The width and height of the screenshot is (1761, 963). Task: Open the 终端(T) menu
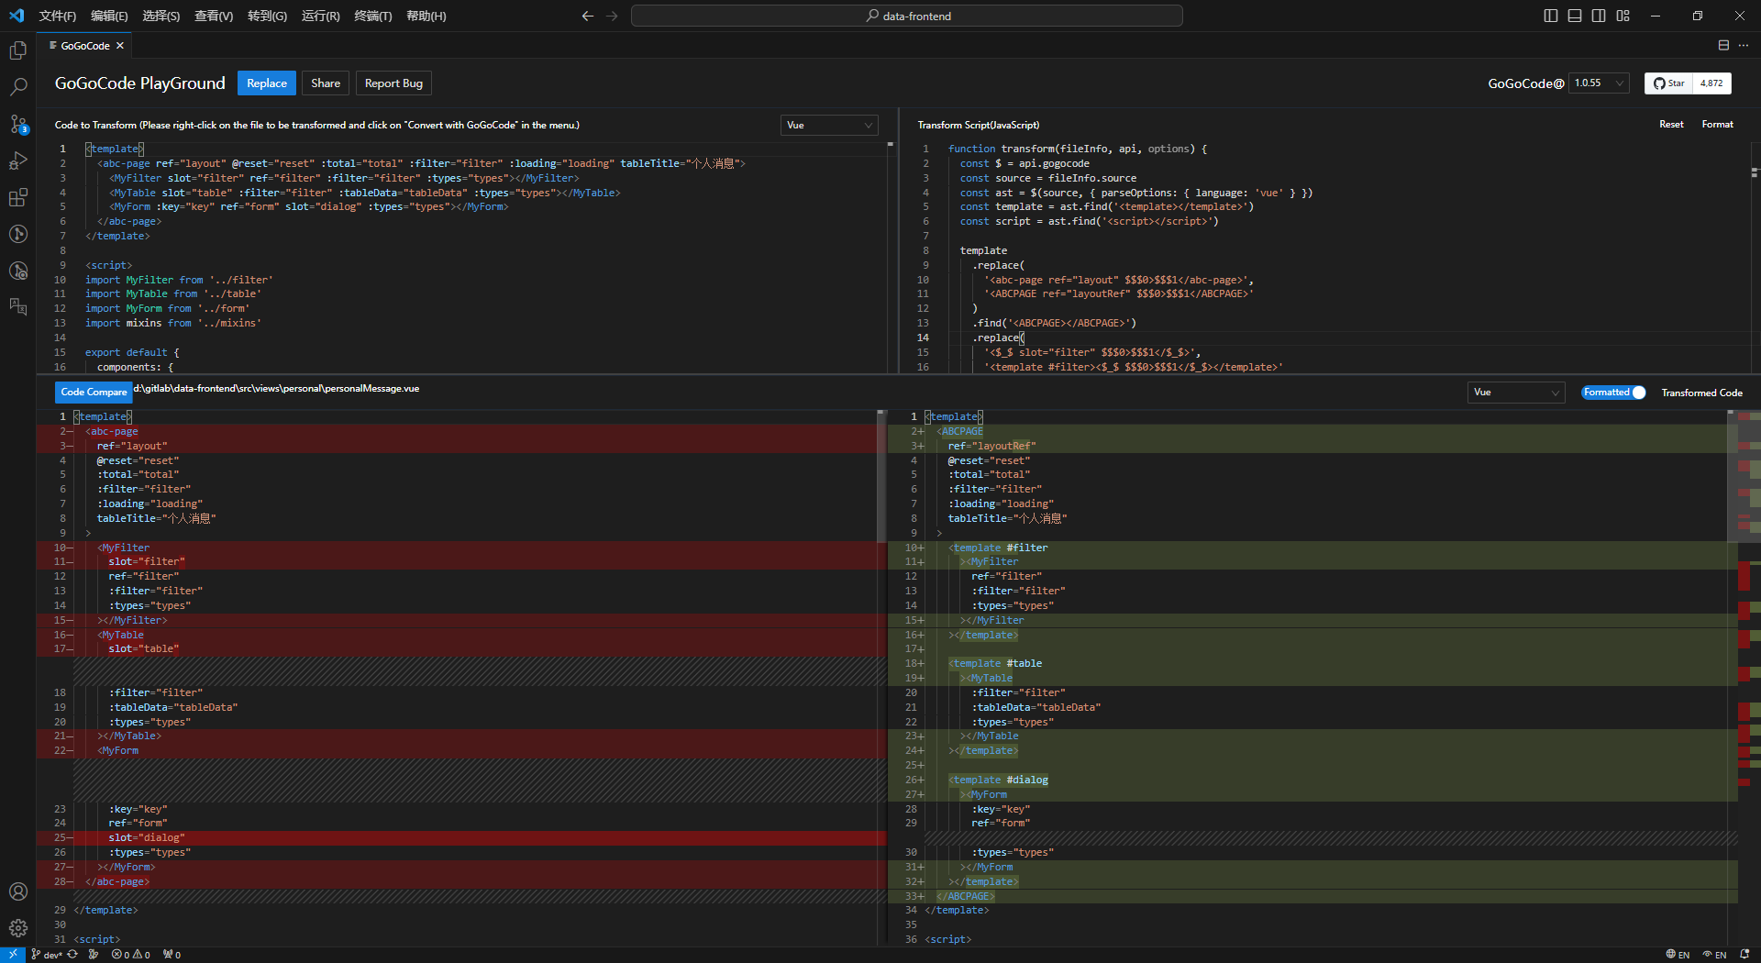373,16
